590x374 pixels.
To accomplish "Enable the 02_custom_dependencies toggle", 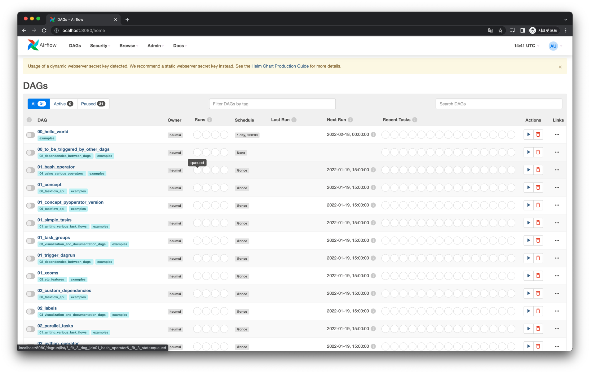I will tap(30, 294).
